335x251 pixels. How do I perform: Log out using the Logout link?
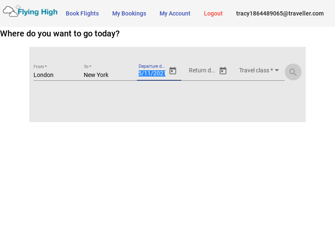point(213,13)
